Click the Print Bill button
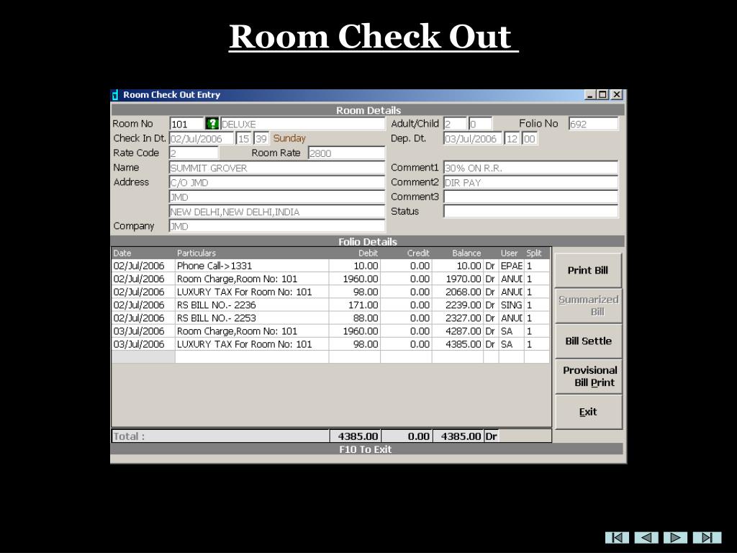737x553 pixels. tap(588, 271)
